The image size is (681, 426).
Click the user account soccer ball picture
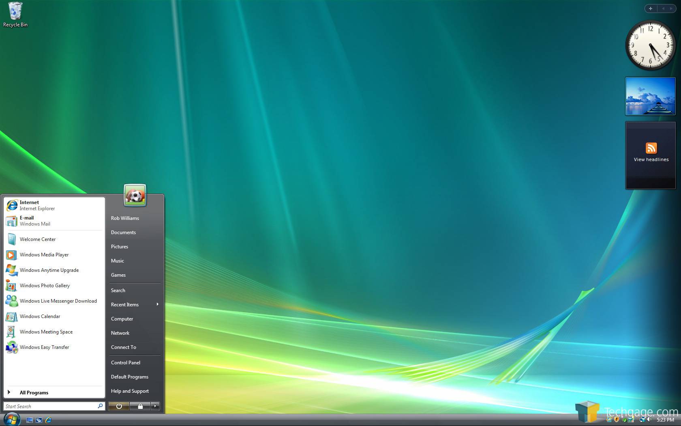click(x=135, y=196)
